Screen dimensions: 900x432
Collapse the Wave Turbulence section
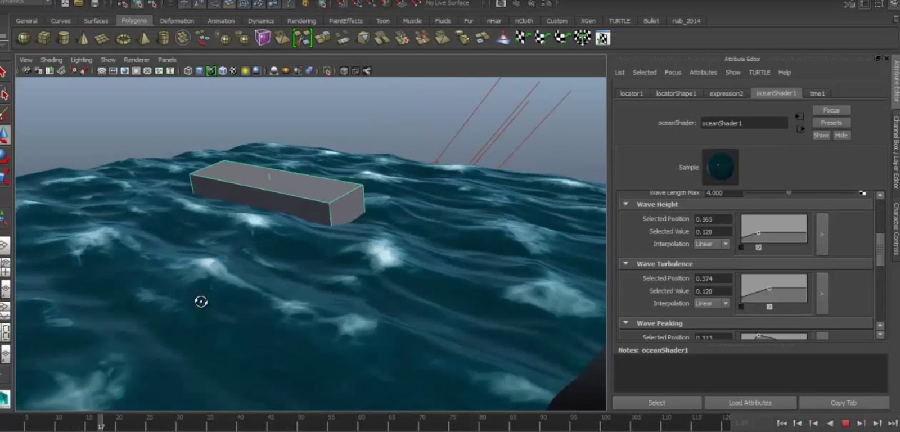click(x=625, y=263)
